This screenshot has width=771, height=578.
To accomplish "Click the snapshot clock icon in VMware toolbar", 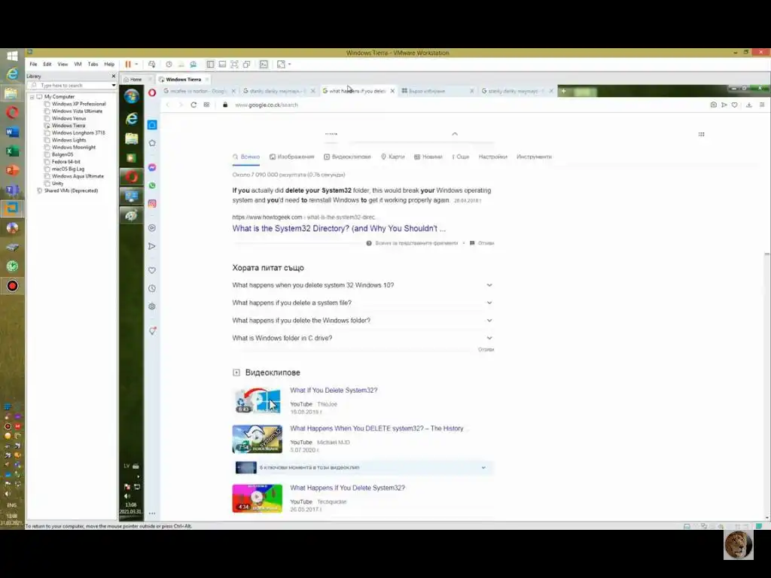I will (x=169, y=65).
